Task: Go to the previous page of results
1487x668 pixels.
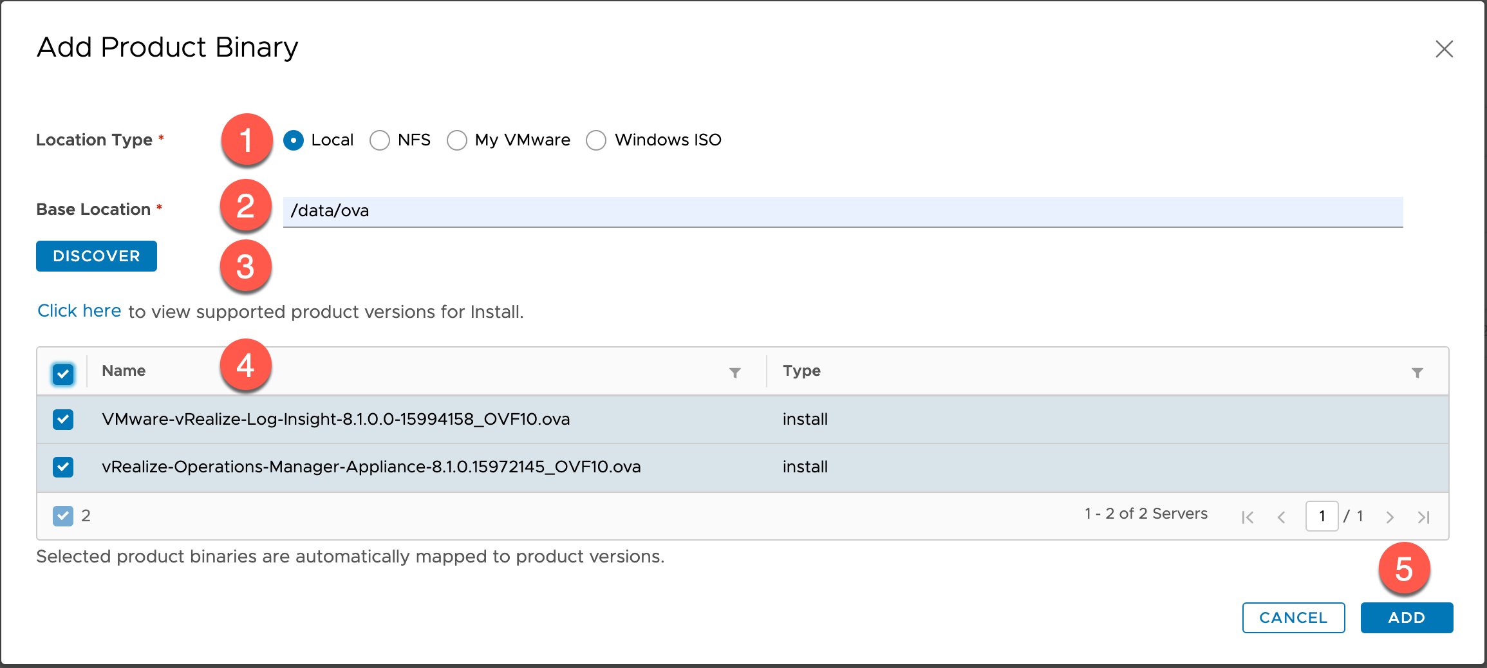Action: [1281, 517]
